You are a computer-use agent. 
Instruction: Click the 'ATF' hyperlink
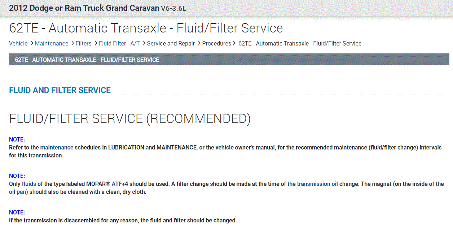(x=116, y=184)
